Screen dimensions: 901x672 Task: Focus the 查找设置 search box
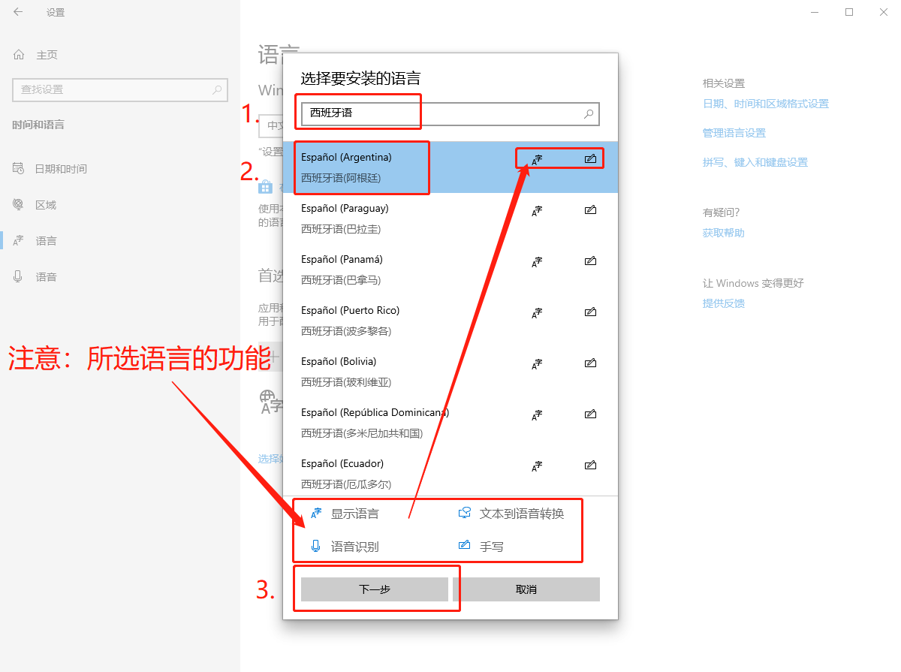pyautogui.click(x=120, y=89)
